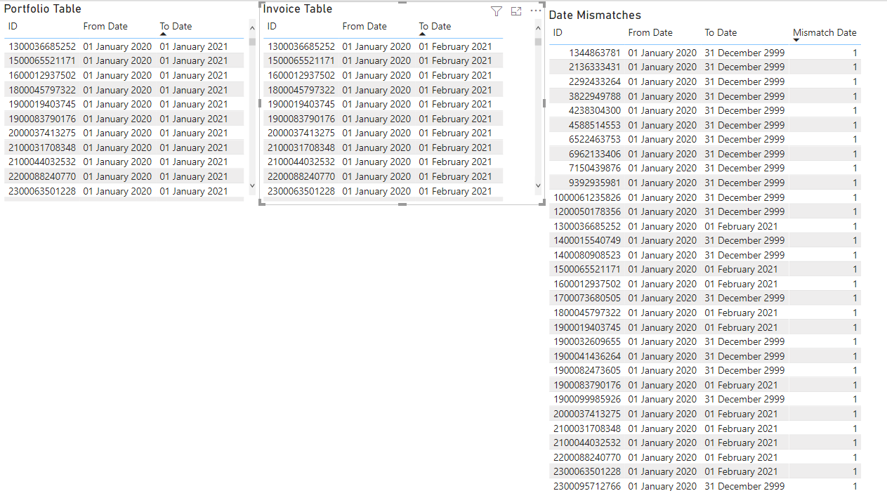Viewport: 887px width, 491px height.
Task: Click Mismatch Date value for ID 2200088240770
Action: pos(855,457)
